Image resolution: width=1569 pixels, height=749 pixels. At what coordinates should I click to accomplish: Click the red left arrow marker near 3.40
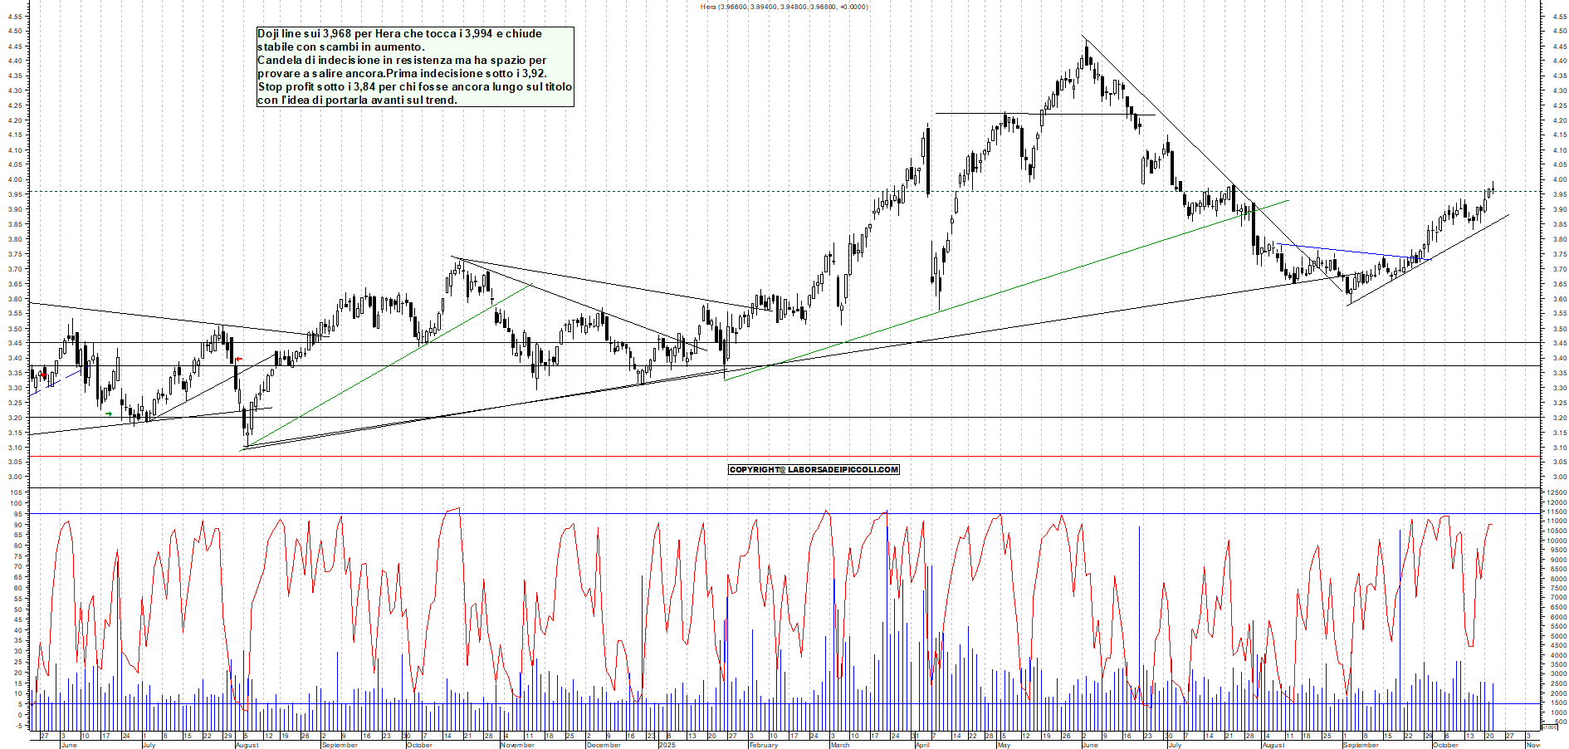click(238, 360)
